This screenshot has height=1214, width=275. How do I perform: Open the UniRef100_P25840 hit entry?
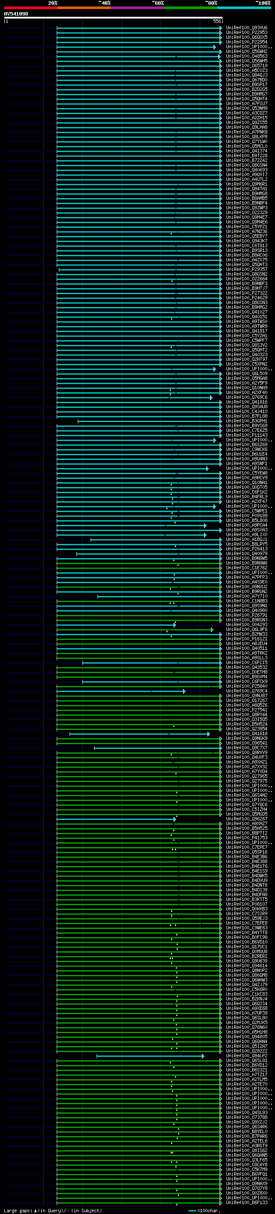tap(247, 686)
